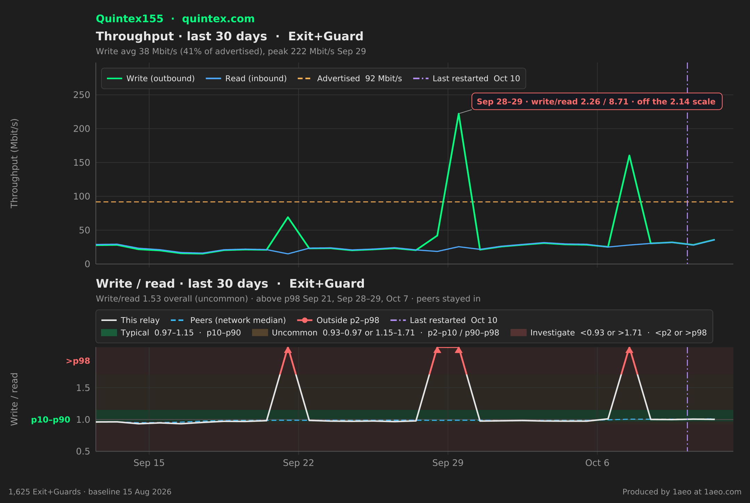
Task: Click the Oct 6 x-axis tick label
Action: point(597,463)
